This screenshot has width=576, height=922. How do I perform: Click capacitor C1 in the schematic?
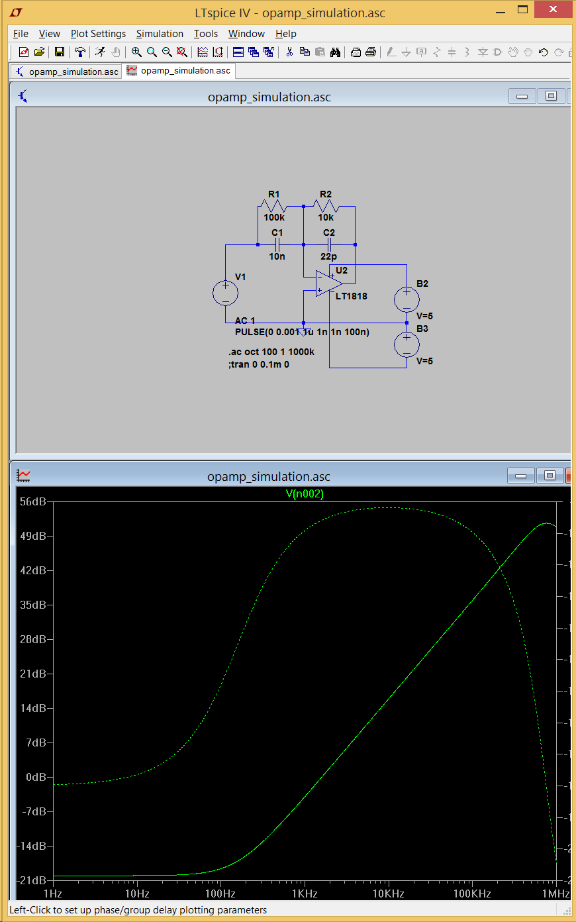click(277, 244)
